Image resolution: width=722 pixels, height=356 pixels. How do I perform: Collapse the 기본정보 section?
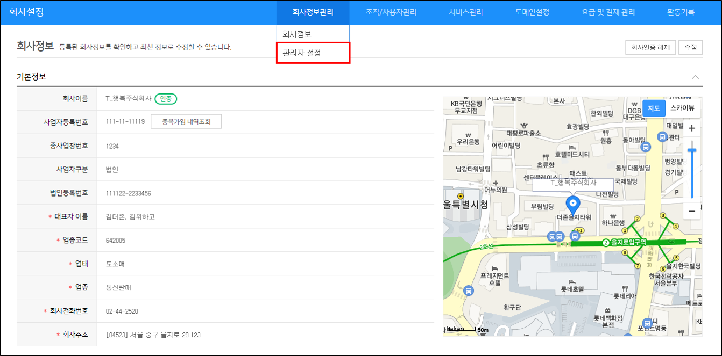[x=695, y=77]
